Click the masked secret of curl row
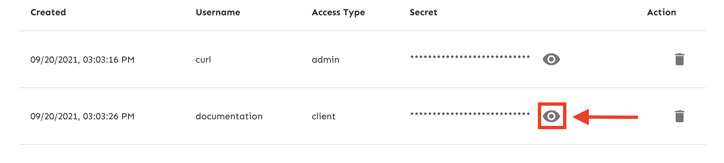 (470, 57)
